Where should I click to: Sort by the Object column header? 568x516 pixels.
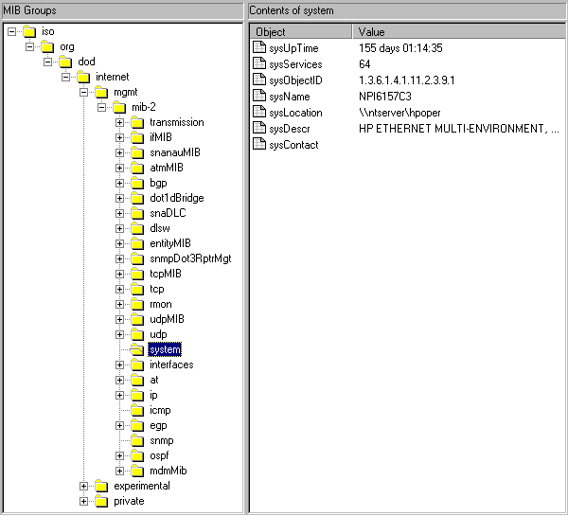(x=301, y=32)
